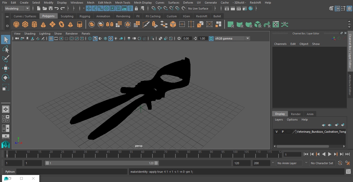Play the animation forward
The width and height of the screenshot is (353, 182).
(x=329, y=154)
